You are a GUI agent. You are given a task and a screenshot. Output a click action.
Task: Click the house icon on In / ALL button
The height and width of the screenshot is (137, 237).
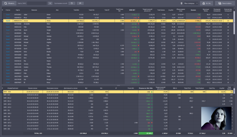204,3
